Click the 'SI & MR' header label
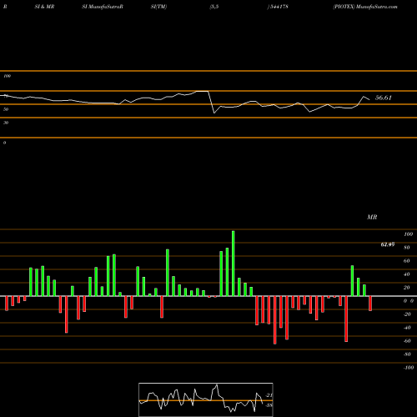Viewport: 417px width, 417px height. tap(44, 7)
